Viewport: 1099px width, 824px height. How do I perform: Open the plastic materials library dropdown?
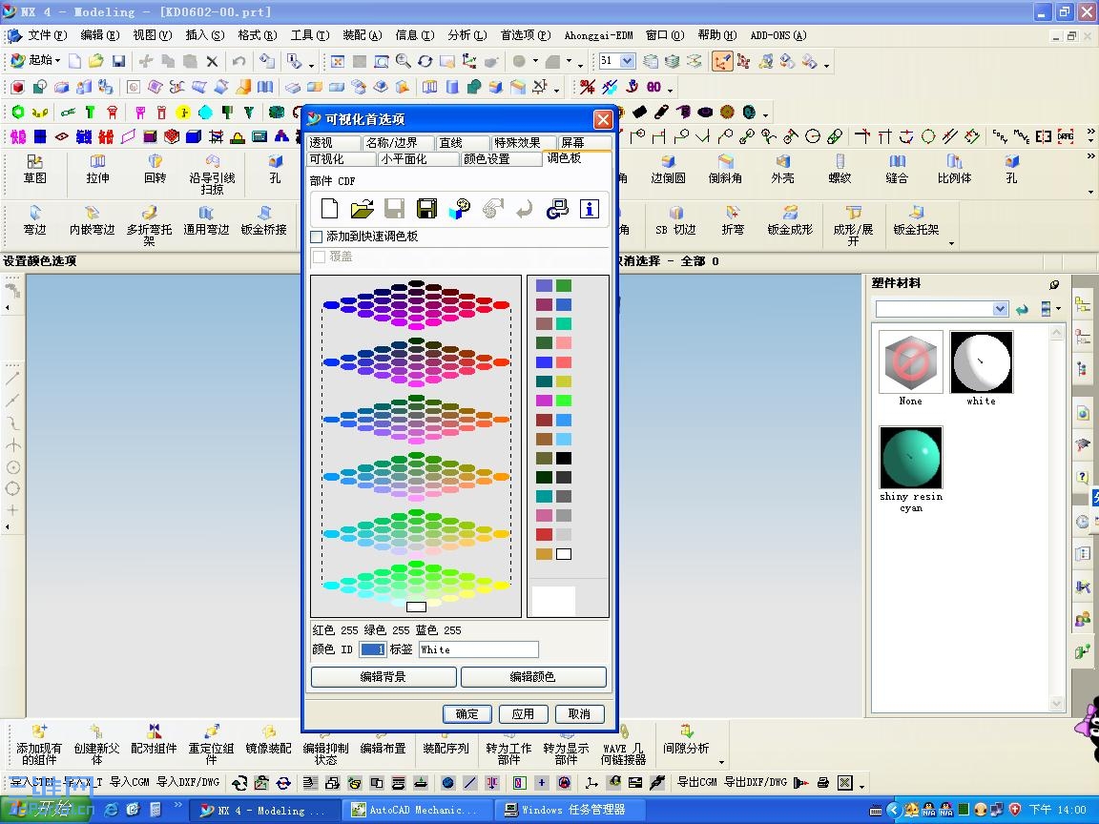[x=1000, y=309]
